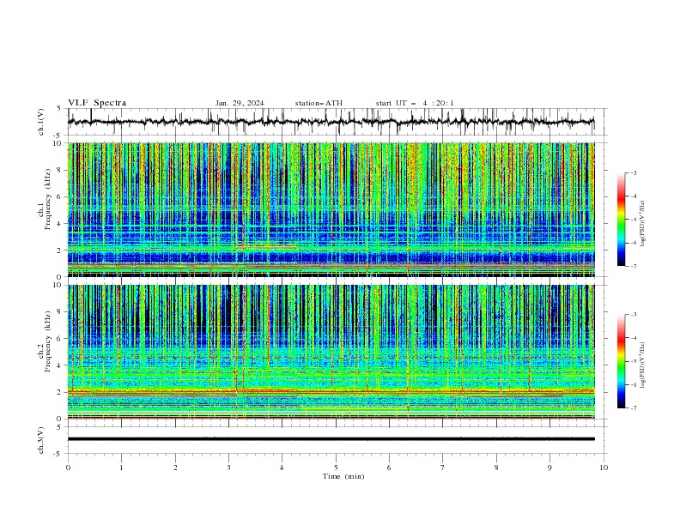The image size is (680, 525).
Task: Click the "start UT = 4 :20: 1" text
Action: click(x=415, y=103)
